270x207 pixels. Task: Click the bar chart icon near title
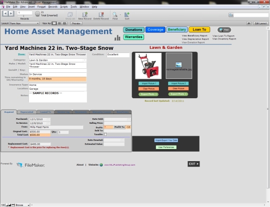(x=117, y=37)
